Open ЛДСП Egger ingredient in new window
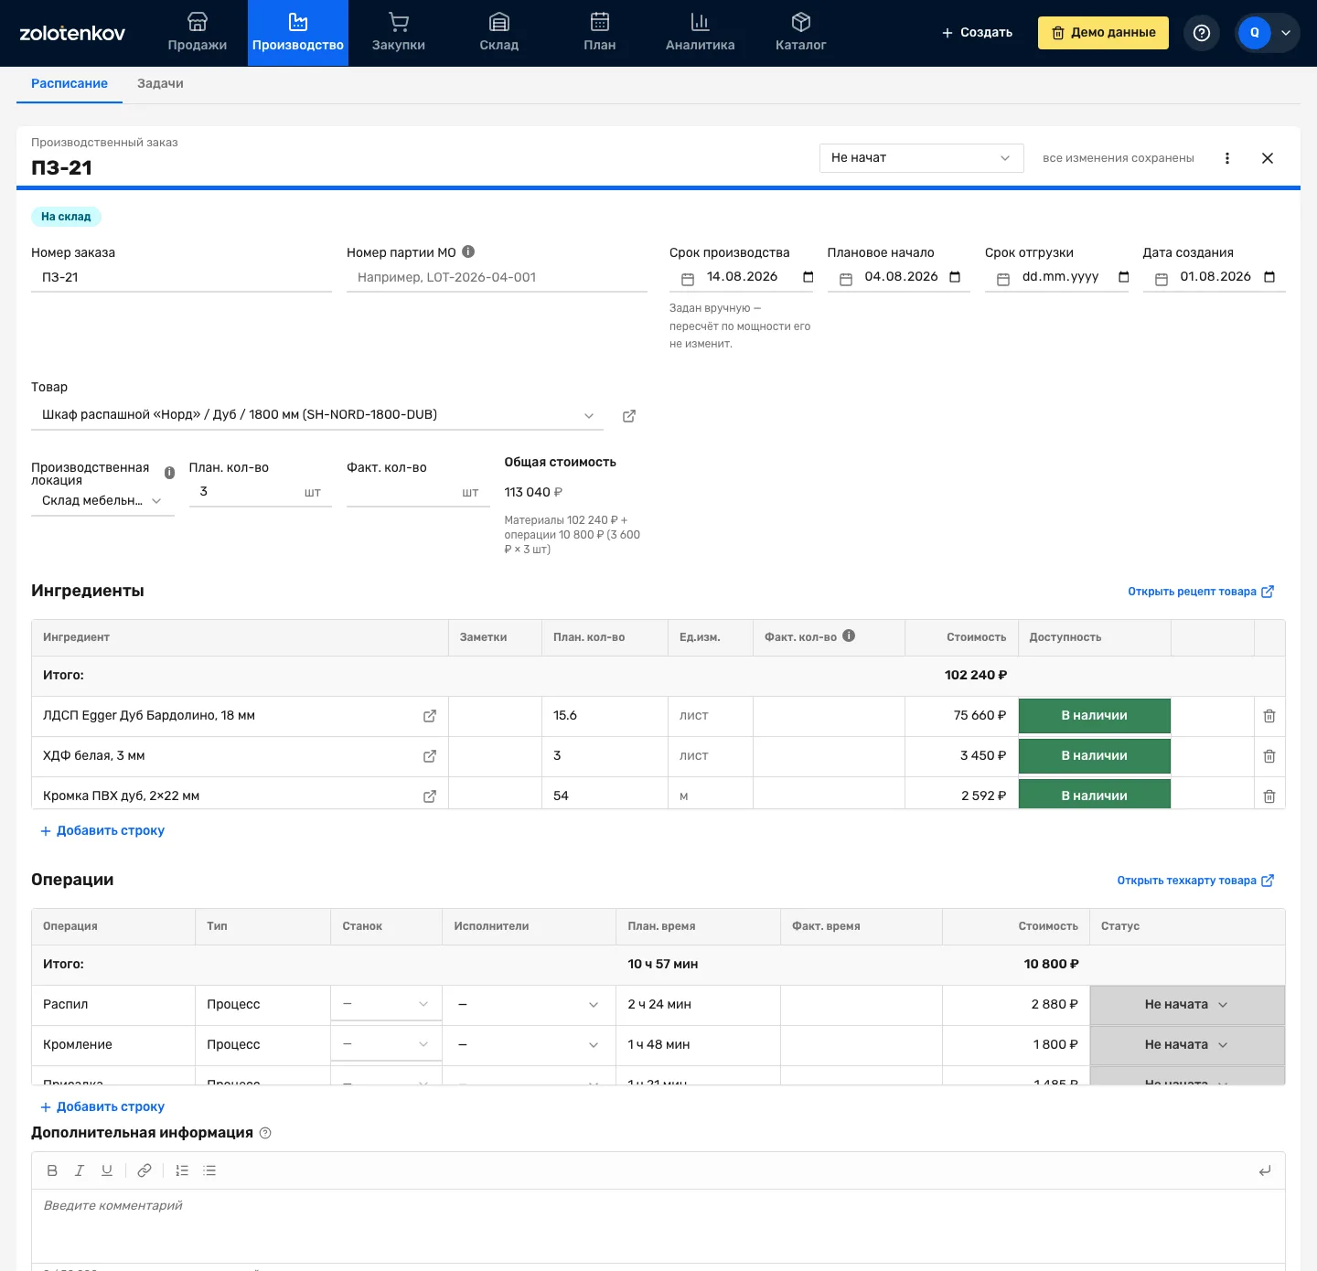The height and width of the screenshot is (1271, 1317). [x=430, y=716]
